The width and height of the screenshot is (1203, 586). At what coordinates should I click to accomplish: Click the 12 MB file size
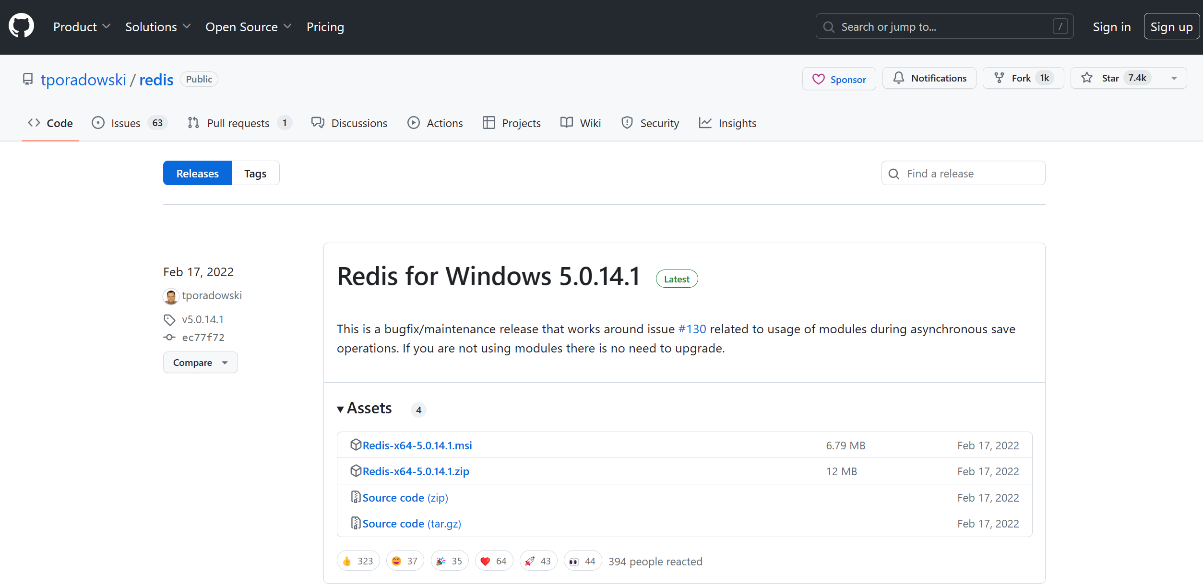841,471
